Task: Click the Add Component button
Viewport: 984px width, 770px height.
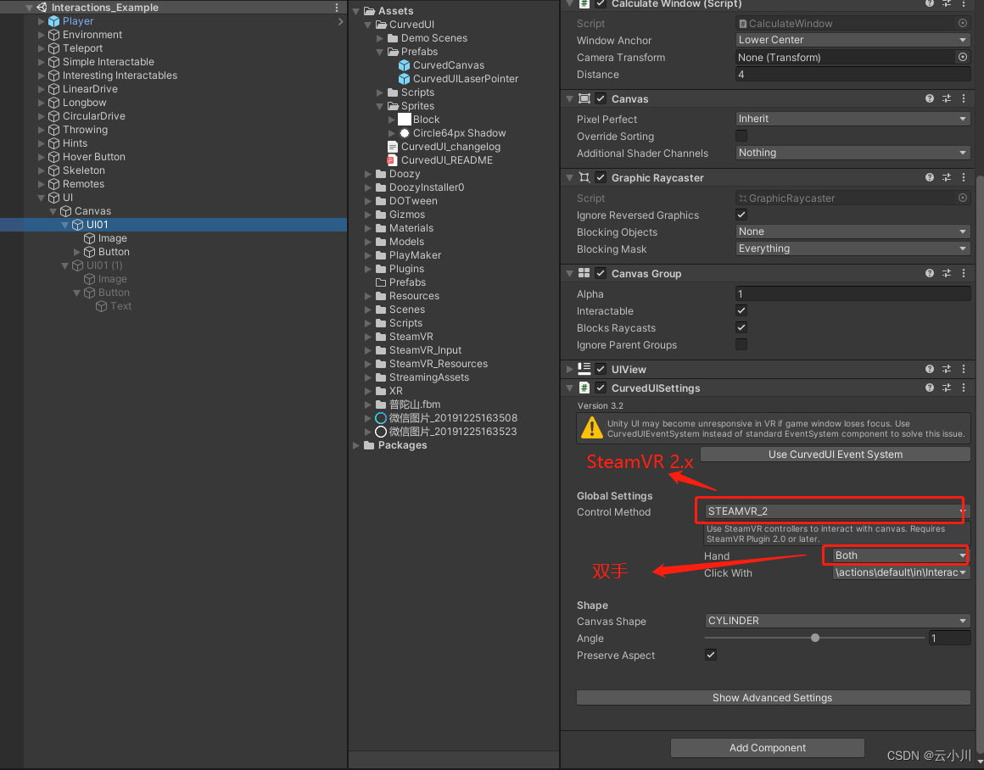Action: coord(767,748)
